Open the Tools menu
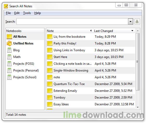This screenshot has width=146, height=123. (27, 13)
